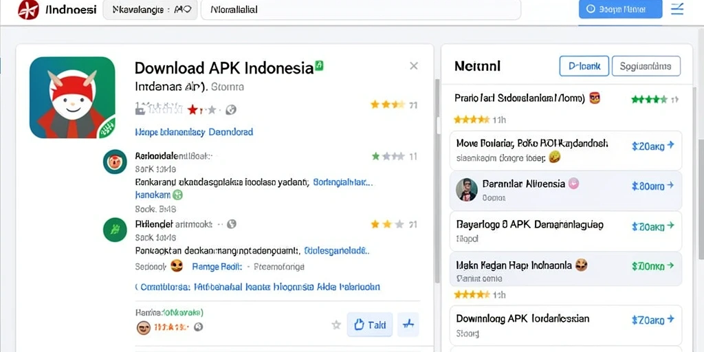This screenshot has width=704, height=352.
Task: Switch to the Sogiuentims tab
Action: tap(646, 67)
